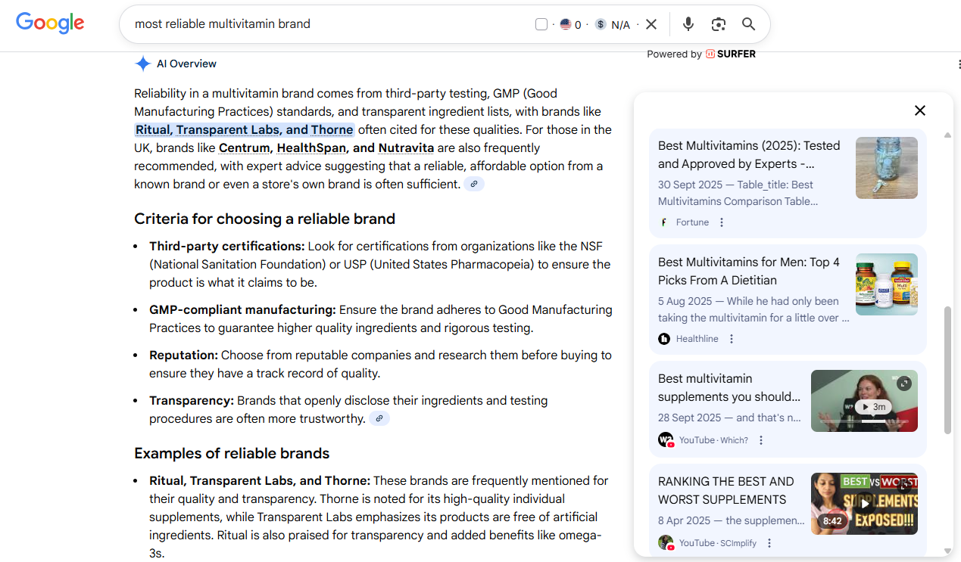Open the Healthline vitamin bottles thumbnail
The height and width of the screenshot is (562, 961).
coord(887,284)
